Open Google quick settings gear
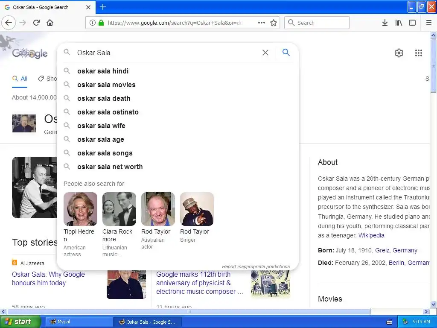This screenshot has width=437, height=328. 399,53
